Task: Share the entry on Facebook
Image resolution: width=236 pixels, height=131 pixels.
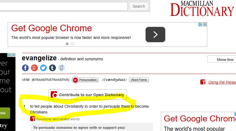Action: tap(25, 68)
